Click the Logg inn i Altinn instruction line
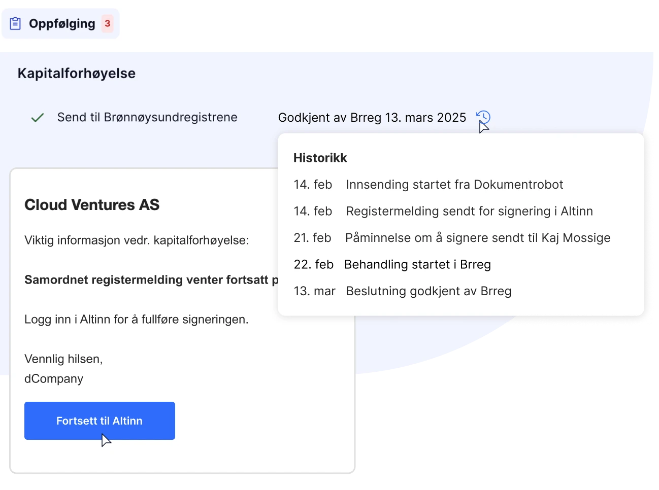659x490 pixels. 137,320
